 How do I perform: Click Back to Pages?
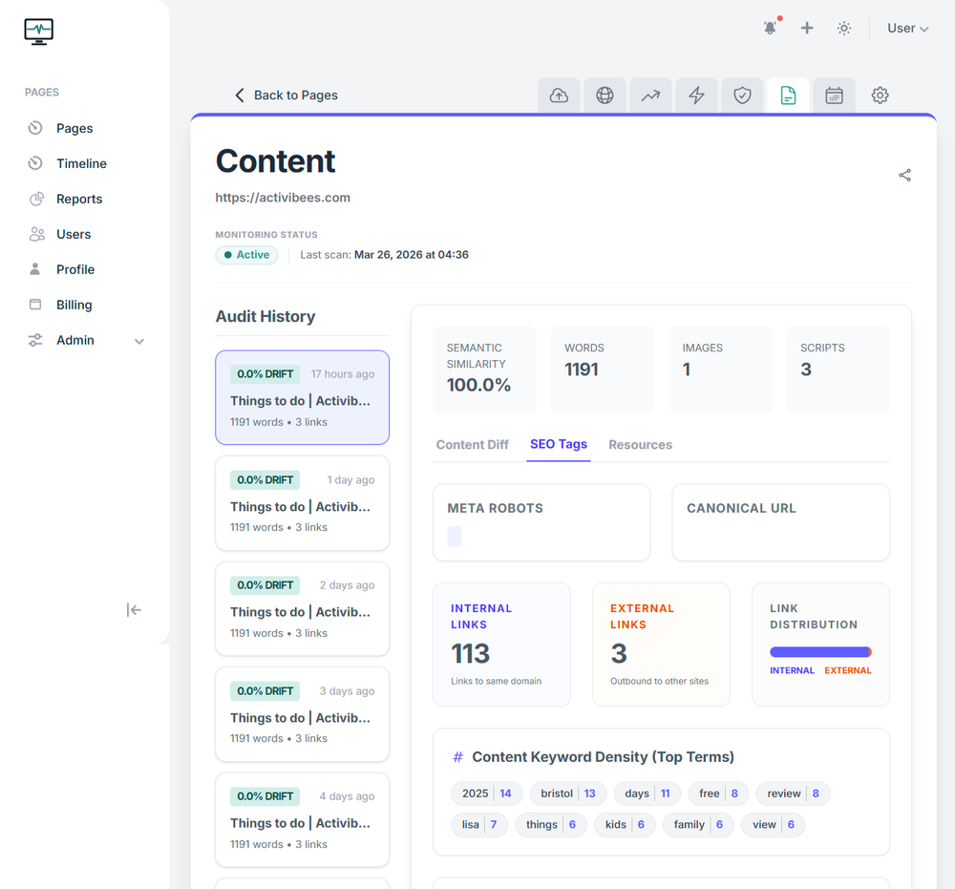pos(286,95)
